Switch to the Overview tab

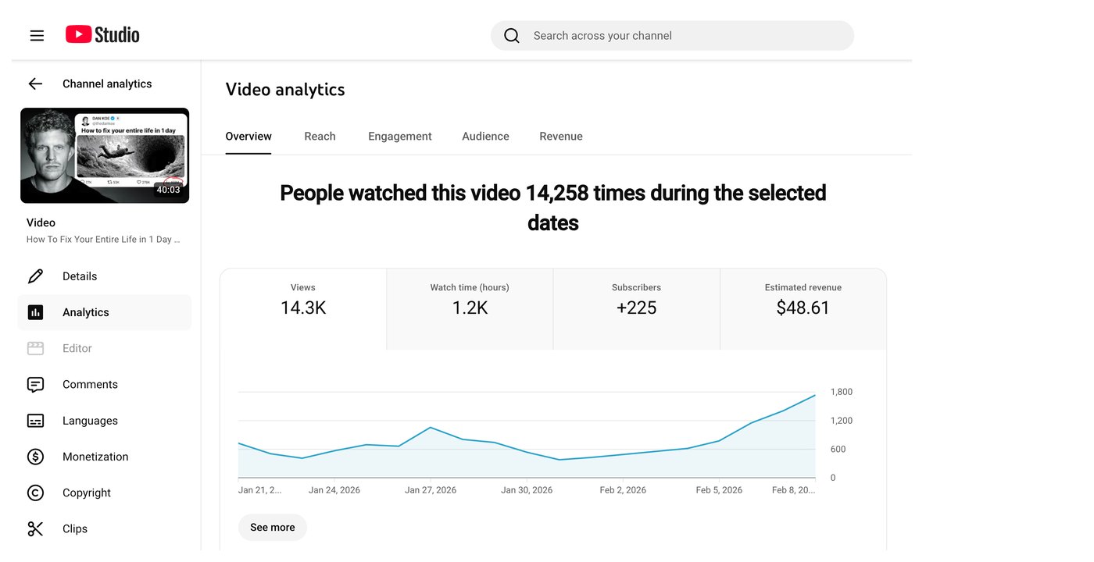[248, 137]
